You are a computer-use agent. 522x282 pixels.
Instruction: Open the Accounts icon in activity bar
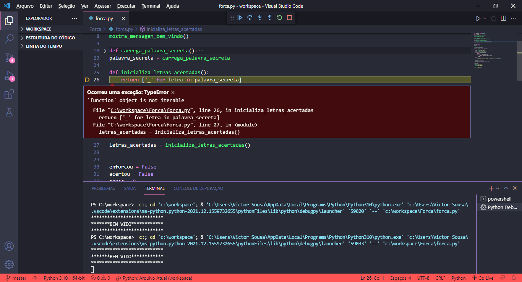pos(9,246)
